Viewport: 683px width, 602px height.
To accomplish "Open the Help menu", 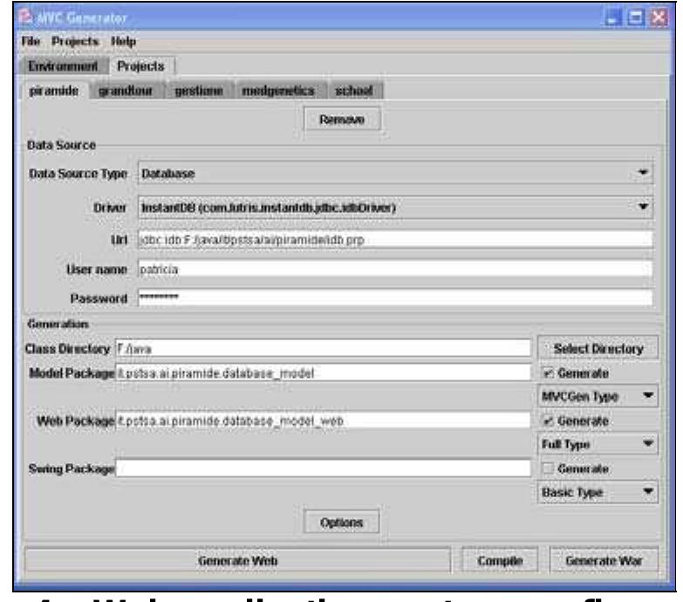I will pos(123,41).
